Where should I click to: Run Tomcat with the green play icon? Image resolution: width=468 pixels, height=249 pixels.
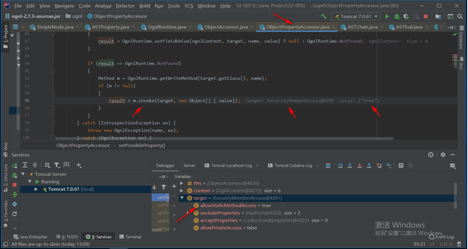point(387,16)
